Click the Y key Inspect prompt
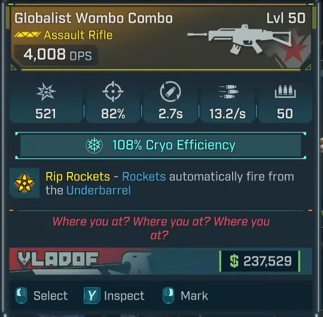 click(x=114, y=295)
